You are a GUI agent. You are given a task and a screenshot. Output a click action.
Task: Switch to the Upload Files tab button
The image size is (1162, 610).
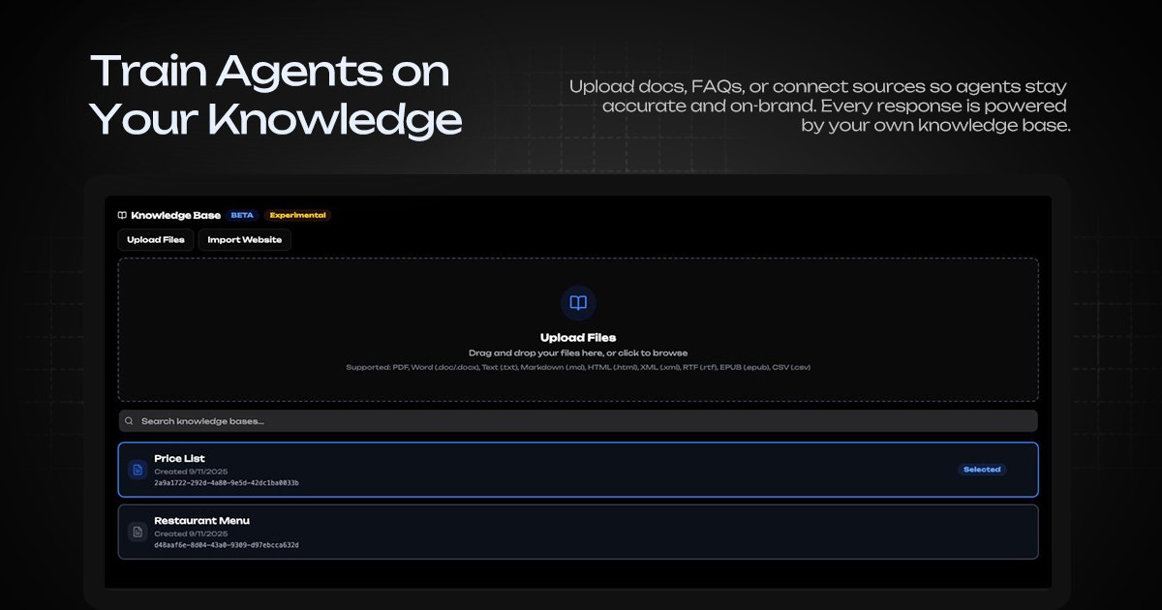[x=156, y=240]
